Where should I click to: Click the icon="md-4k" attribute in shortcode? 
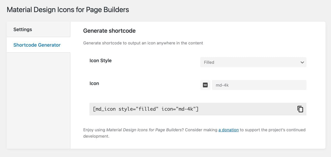click(x=179, y=109)
